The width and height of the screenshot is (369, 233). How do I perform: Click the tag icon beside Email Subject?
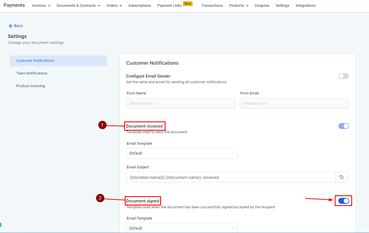tap(341, 177)
